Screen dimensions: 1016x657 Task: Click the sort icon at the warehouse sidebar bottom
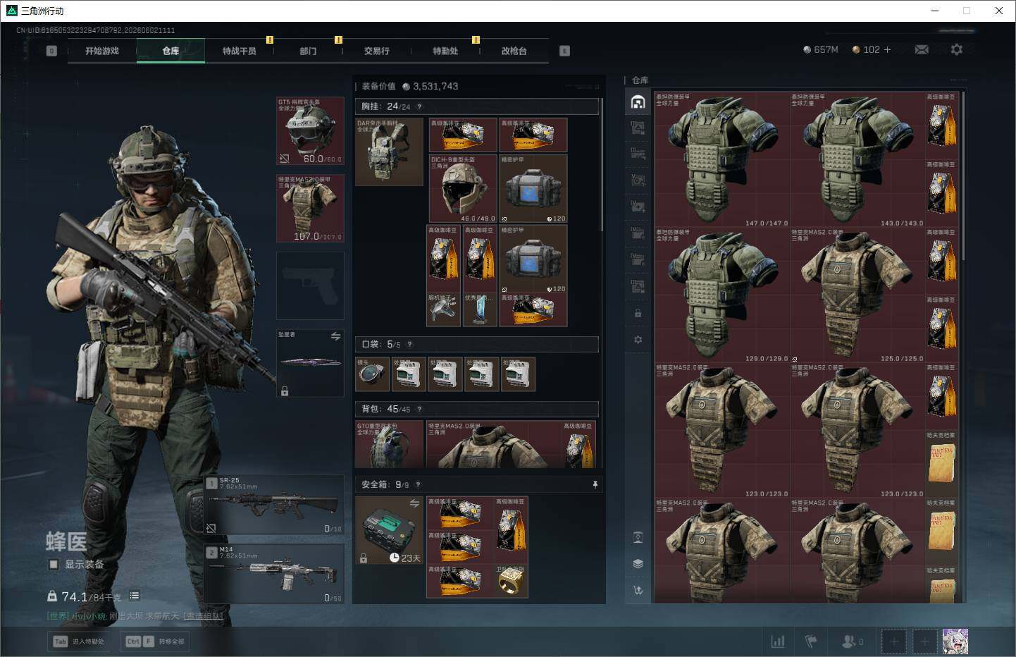[638, 590]
